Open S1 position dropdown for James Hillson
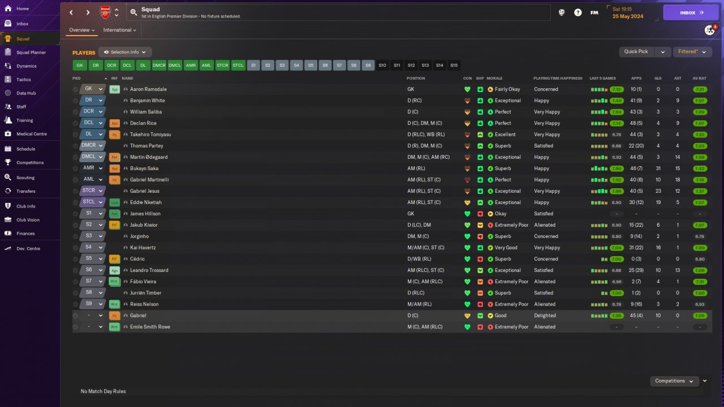724x407 pixels. coord(93,214)
